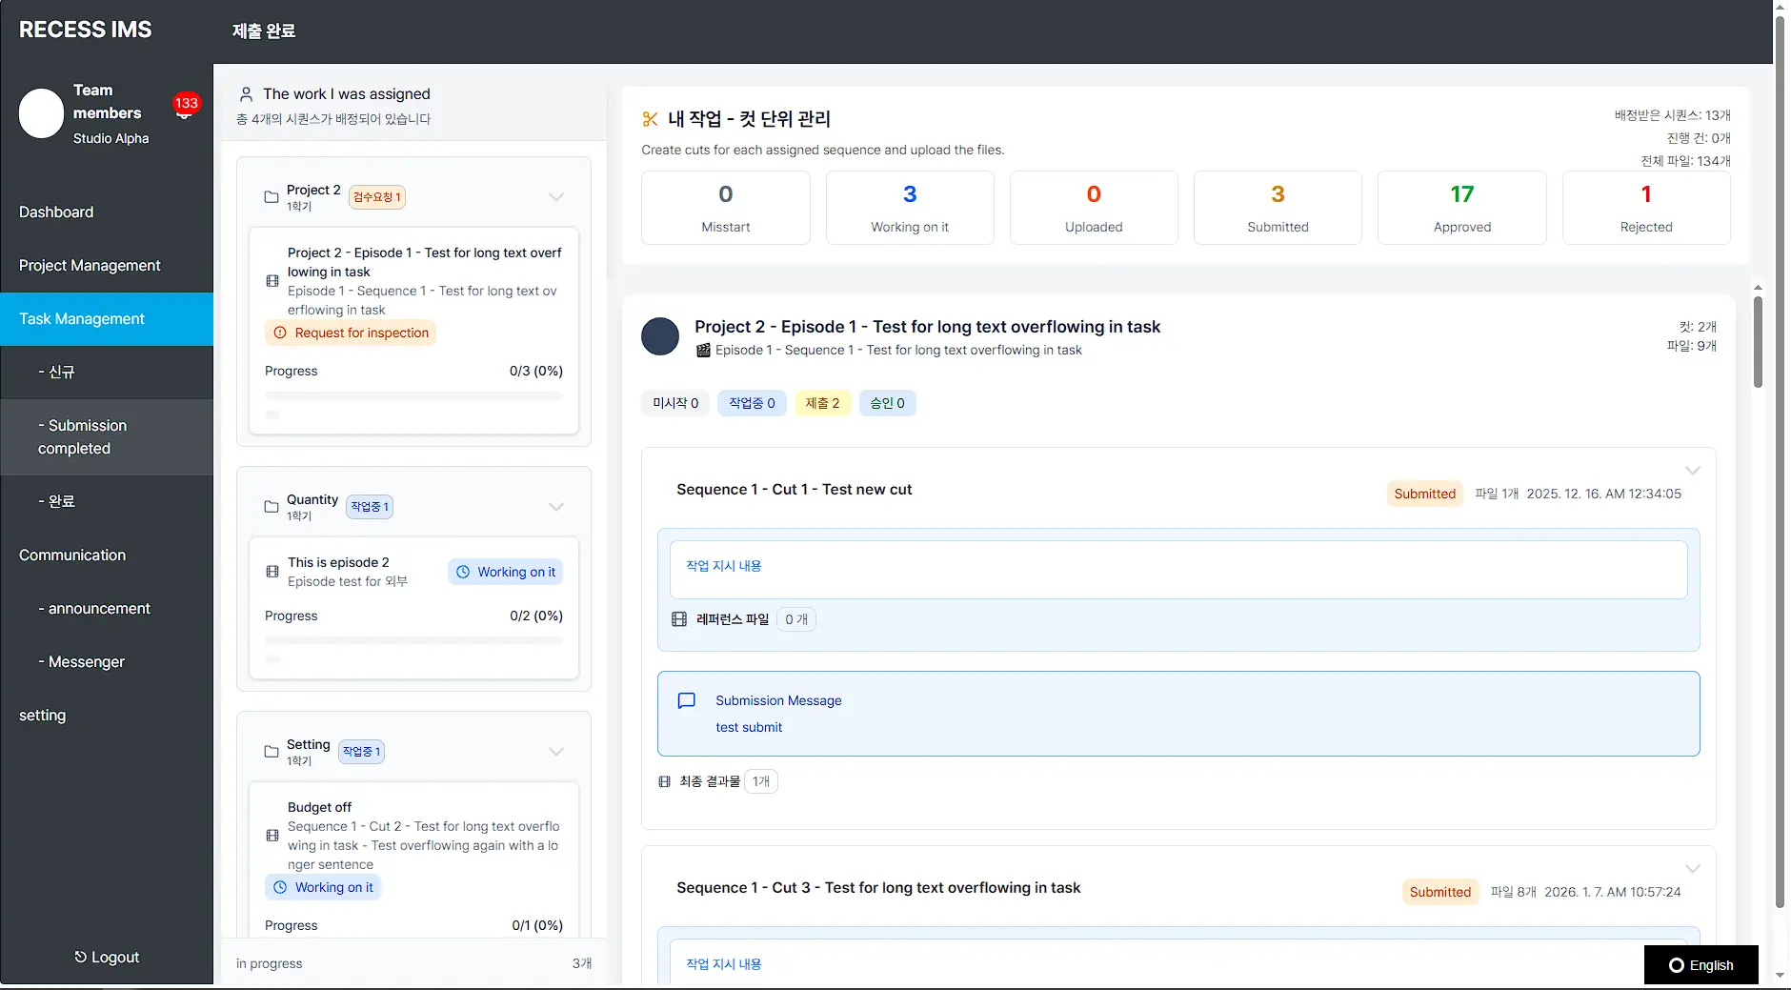This screenshot has width=1791, height=990.
Task: Click the folder icon next to Project 2
Action: point(270,196)
